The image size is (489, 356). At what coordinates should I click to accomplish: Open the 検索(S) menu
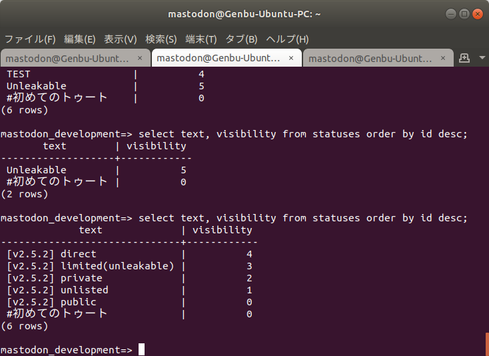pos(161,39)
